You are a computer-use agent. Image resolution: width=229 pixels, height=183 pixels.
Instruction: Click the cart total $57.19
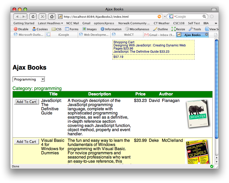point(118,57)
